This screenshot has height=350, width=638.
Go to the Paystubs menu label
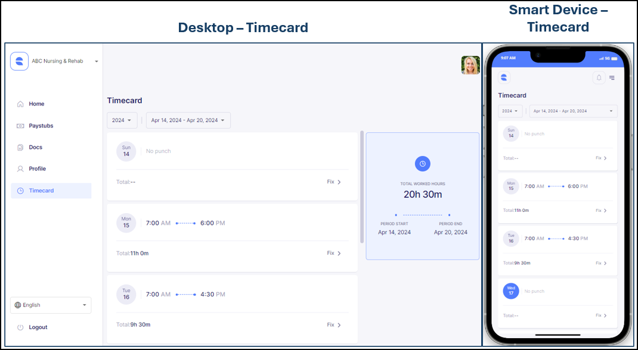[x=41, y=126]
